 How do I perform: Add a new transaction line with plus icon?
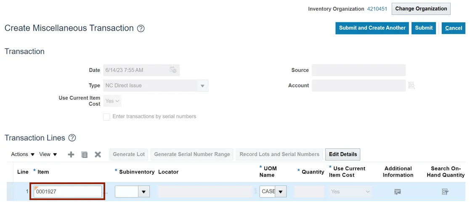point(71,154)
